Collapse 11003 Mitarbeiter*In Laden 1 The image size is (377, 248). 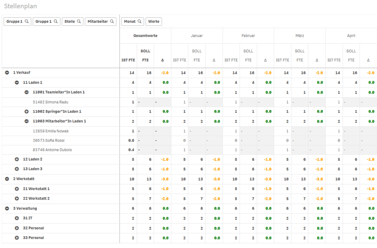(x=27, y=121)
